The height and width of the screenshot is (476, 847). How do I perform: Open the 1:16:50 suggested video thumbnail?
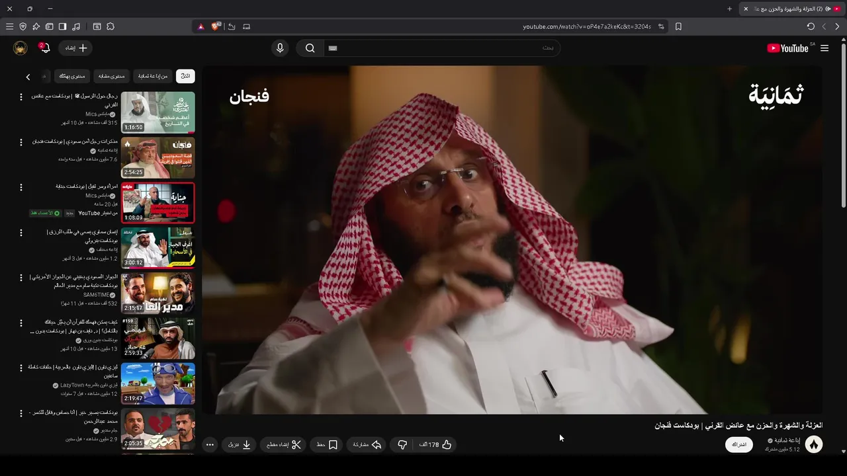click(x=158, y=112)
